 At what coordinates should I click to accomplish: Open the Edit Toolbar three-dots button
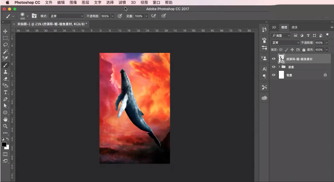click(x=5, y=133)
